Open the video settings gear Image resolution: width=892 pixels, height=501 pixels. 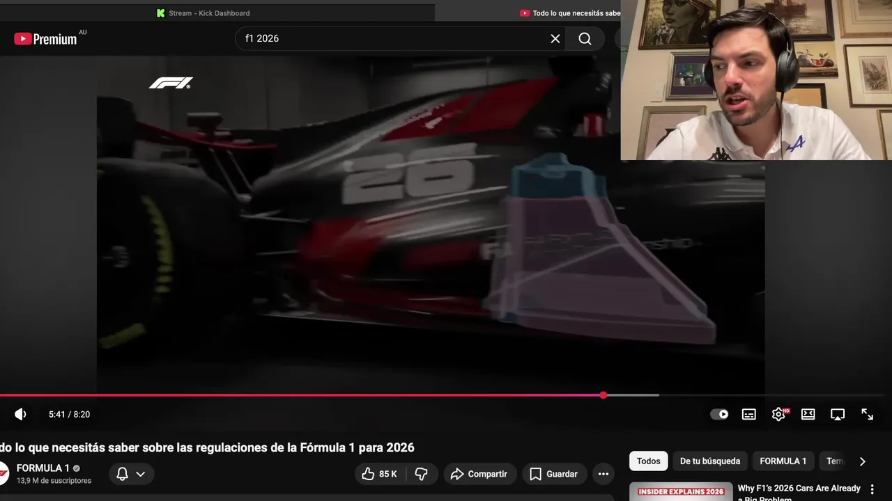pyautogui.click(x=778, y=414)
